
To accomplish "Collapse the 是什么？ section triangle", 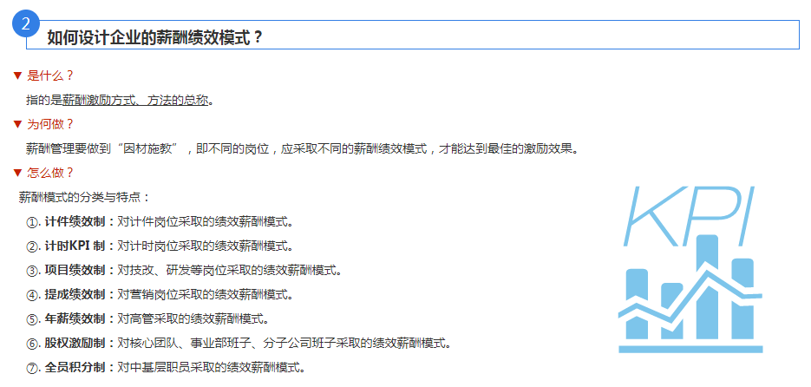I will click(x=16, y=75).
